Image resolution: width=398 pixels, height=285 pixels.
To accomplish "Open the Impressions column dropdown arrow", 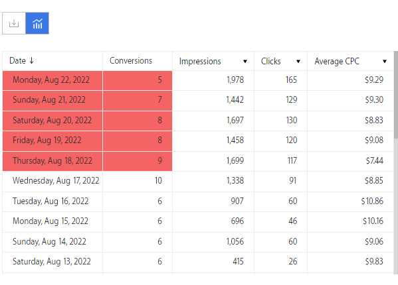I will [x=245, y=61].
